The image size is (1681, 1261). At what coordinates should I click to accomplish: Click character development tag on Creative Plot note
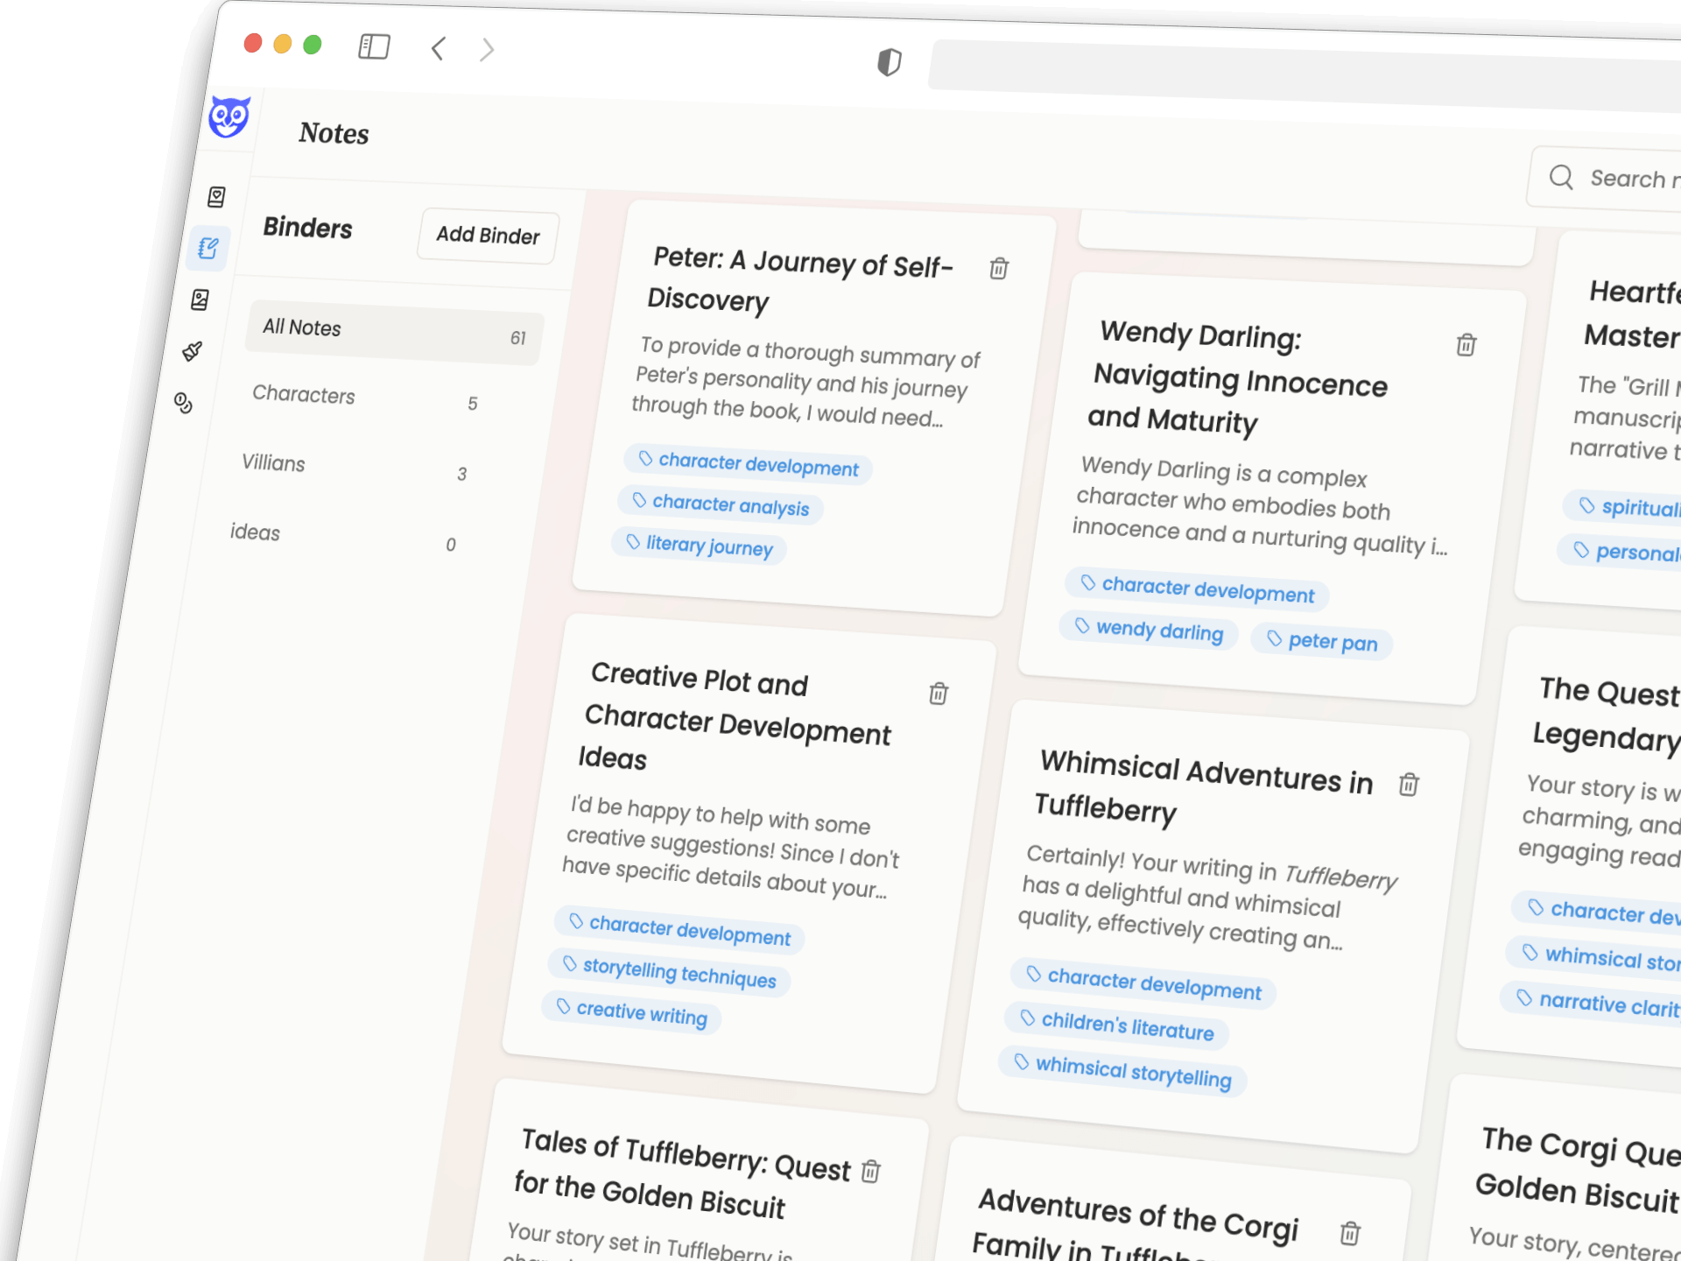pyautogui.click(x=679, y=930)
